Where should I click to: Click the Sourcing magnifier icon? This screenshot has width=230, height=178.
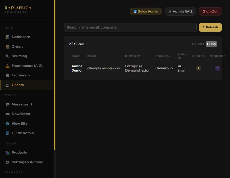(7, 56)
